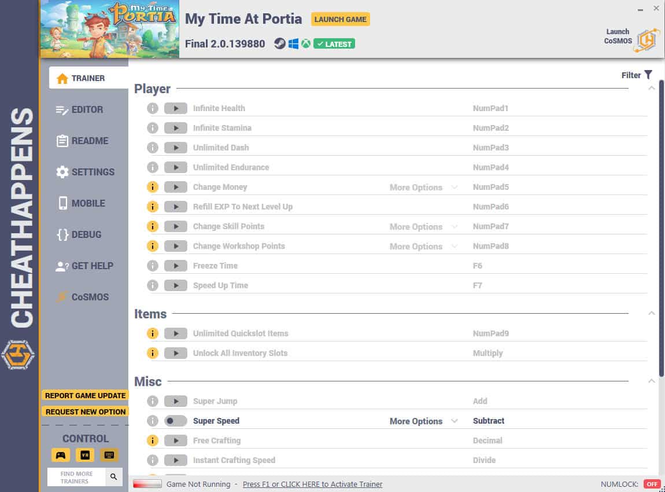Click the My Time At Portia game thumbnail
The width and height of the screenshot is (665, 492).
(109, 29)
